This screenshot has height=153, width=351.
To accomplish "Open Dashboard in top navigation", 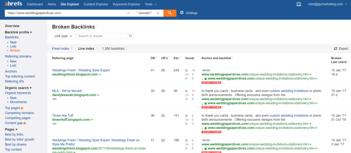I will click(x=35, y=4).
